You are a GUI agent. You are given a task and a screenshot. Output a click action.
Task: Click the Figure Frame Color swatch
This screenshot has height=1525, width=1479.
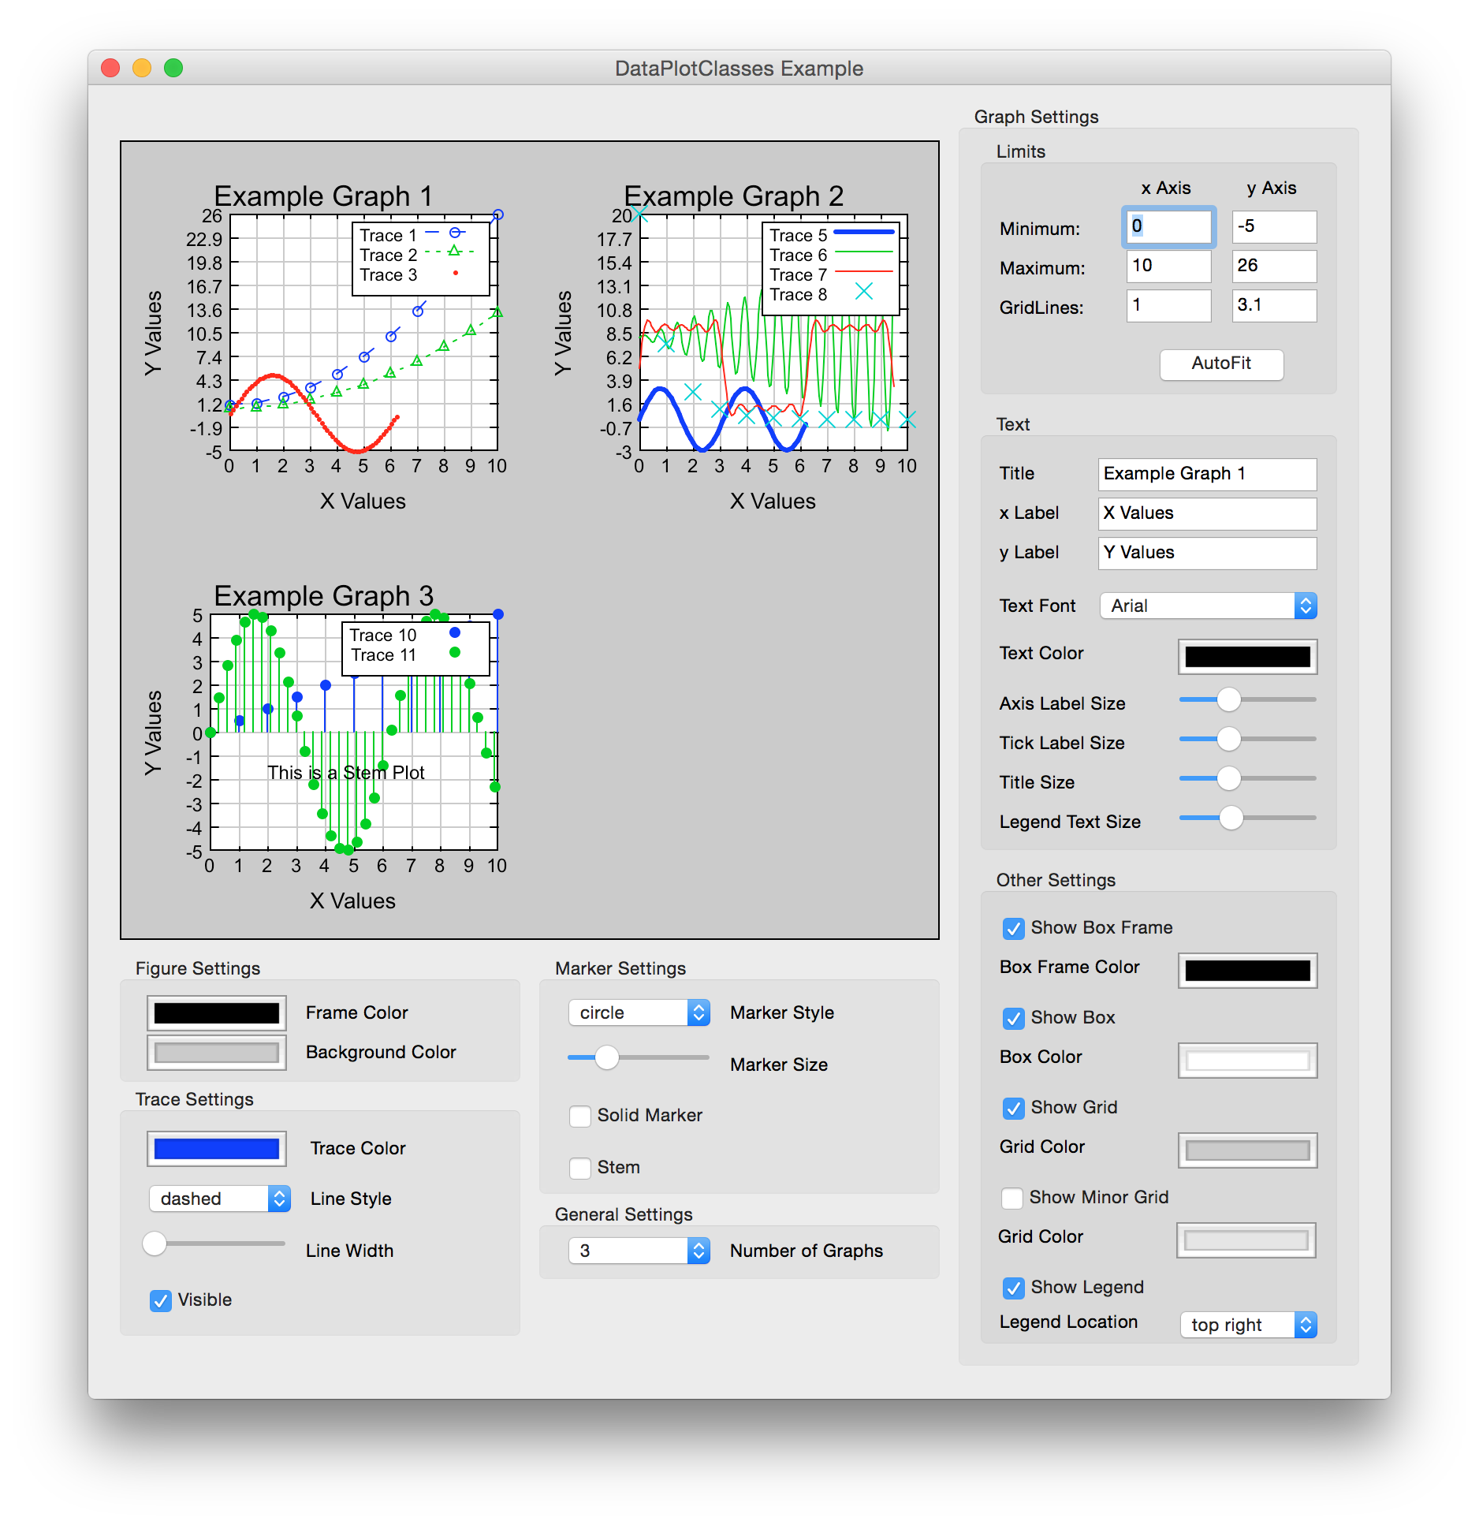click(217, 1013)
